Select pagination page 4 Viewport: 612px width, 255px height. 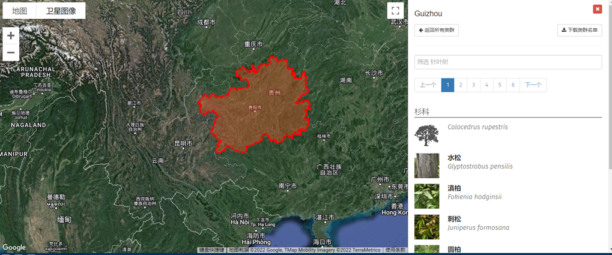point(486,85)
